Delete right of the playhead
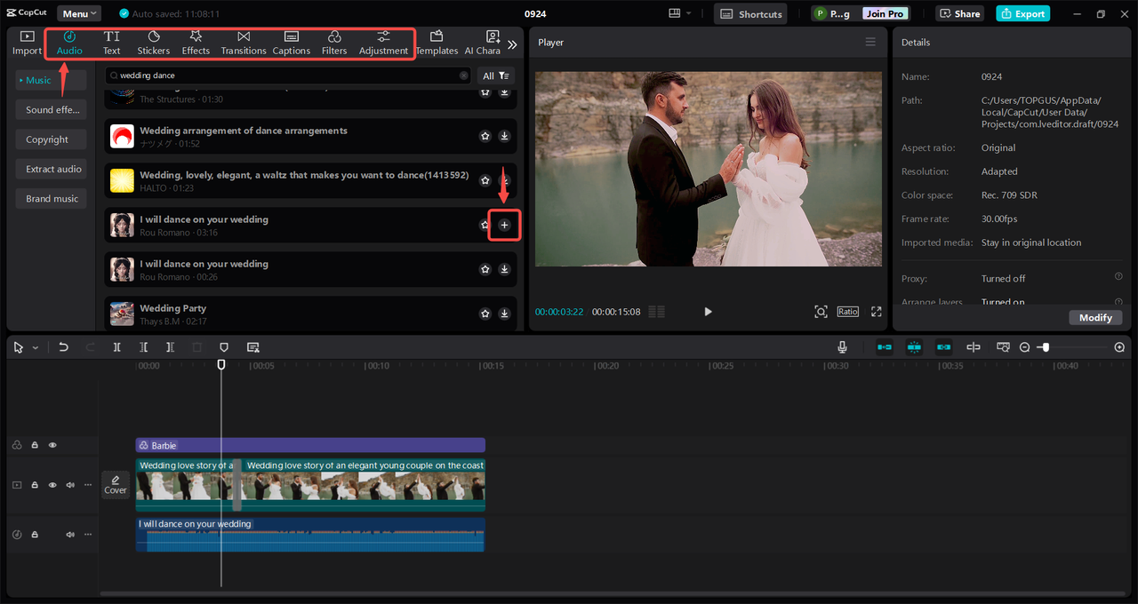 [170, 347]
